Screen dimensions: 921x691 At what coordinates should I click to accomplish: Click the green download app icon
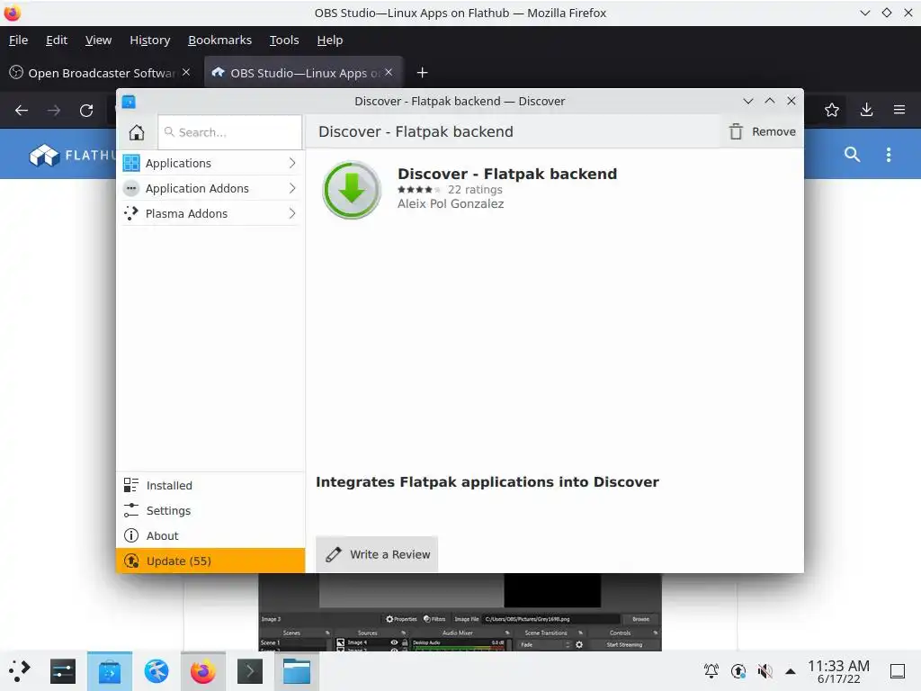[x=352, y=191]
